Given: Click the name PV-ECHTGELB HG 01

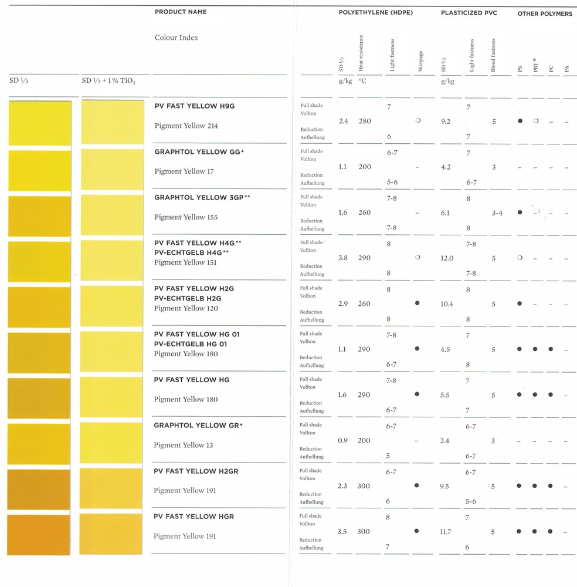Looking at the screenshot, I should [191, 344].
